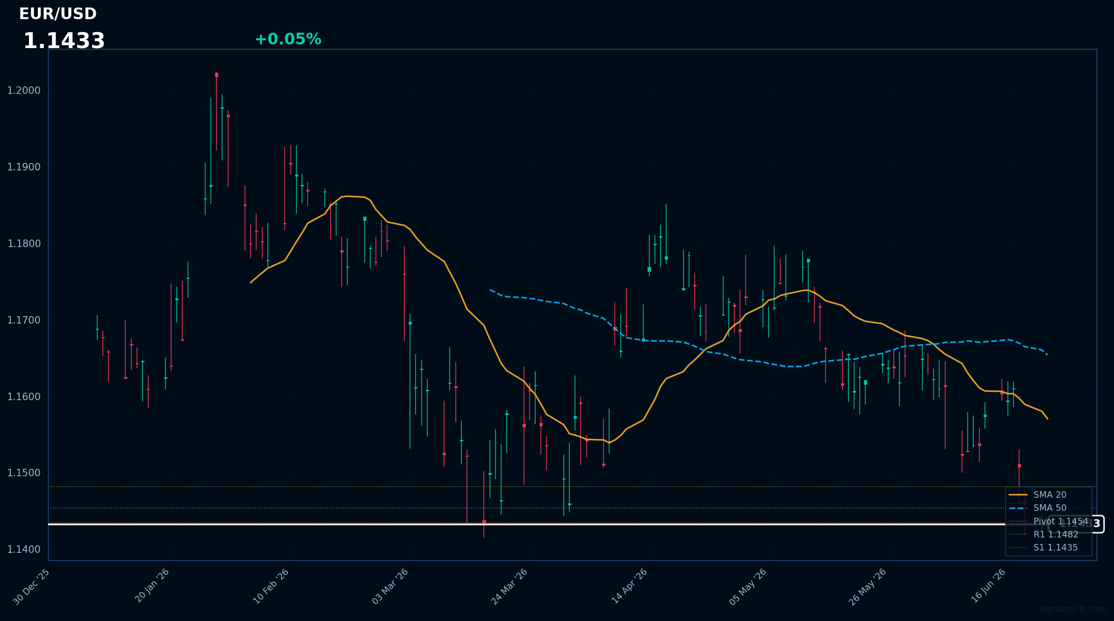This screenshot has width=1114, height=621.
Task: Click the +0.05% change value
Action: pos(288,39)
